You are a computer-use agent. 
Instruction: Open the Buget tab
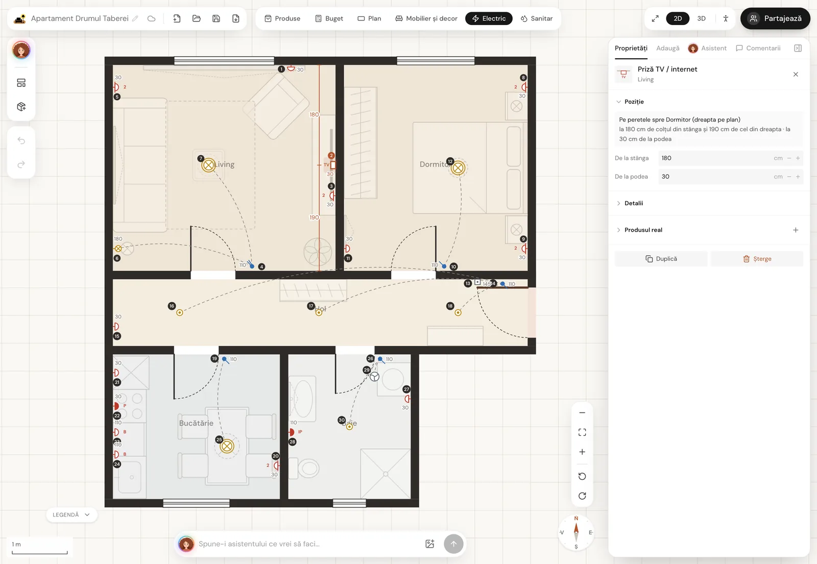(329, 18)
